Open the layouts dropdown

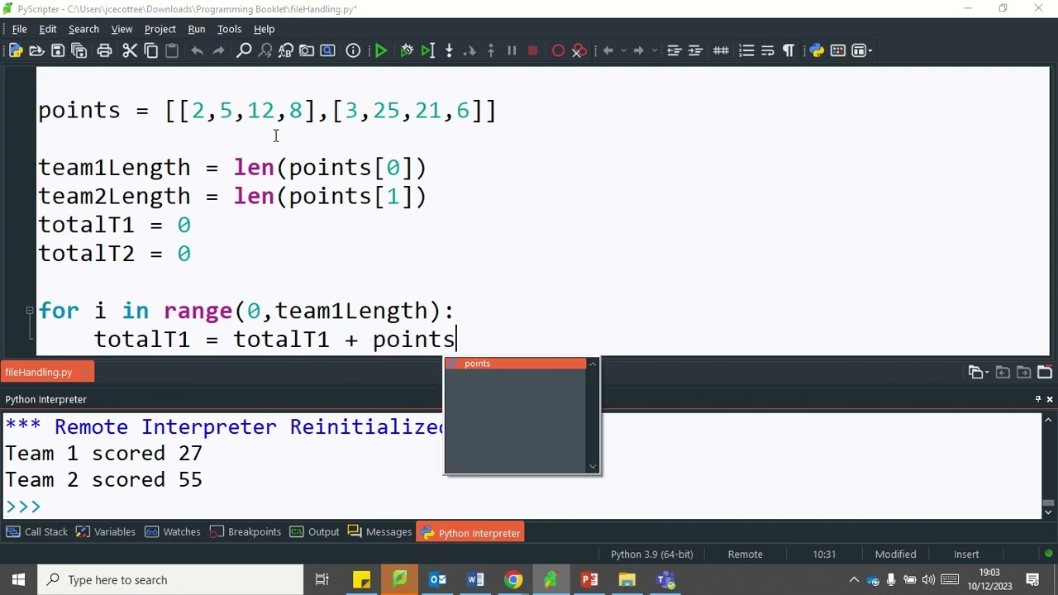point(860,50)
